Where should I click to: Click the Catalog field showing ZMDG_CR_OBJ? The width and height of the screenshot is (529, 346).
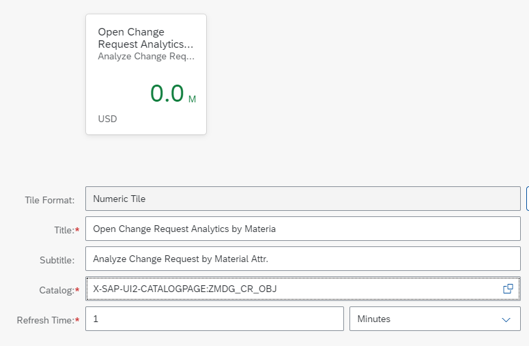pyautogui.click(x=303, y=289)
